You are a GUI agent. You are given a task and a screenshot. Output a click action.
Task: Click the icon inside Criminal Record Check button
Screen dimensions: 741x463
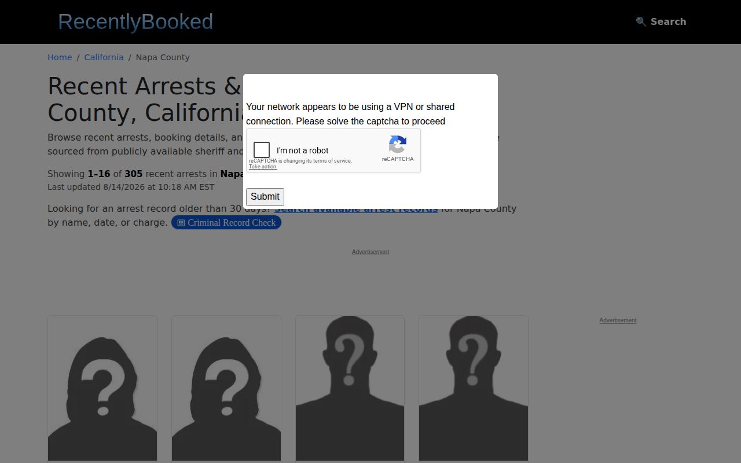coord(181,223)
